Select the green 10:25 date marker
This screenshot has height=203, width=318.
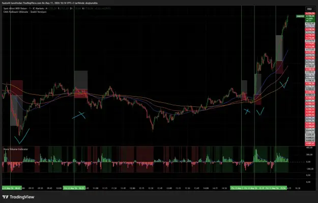pyautogui.click(x=74, y=188)
